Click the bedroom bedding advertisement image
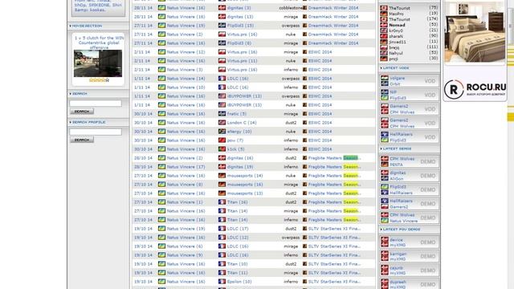 (475, 32)
